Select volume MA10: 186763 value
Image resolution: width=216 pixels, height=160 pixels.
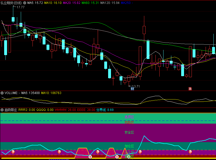tap(51, 93)
